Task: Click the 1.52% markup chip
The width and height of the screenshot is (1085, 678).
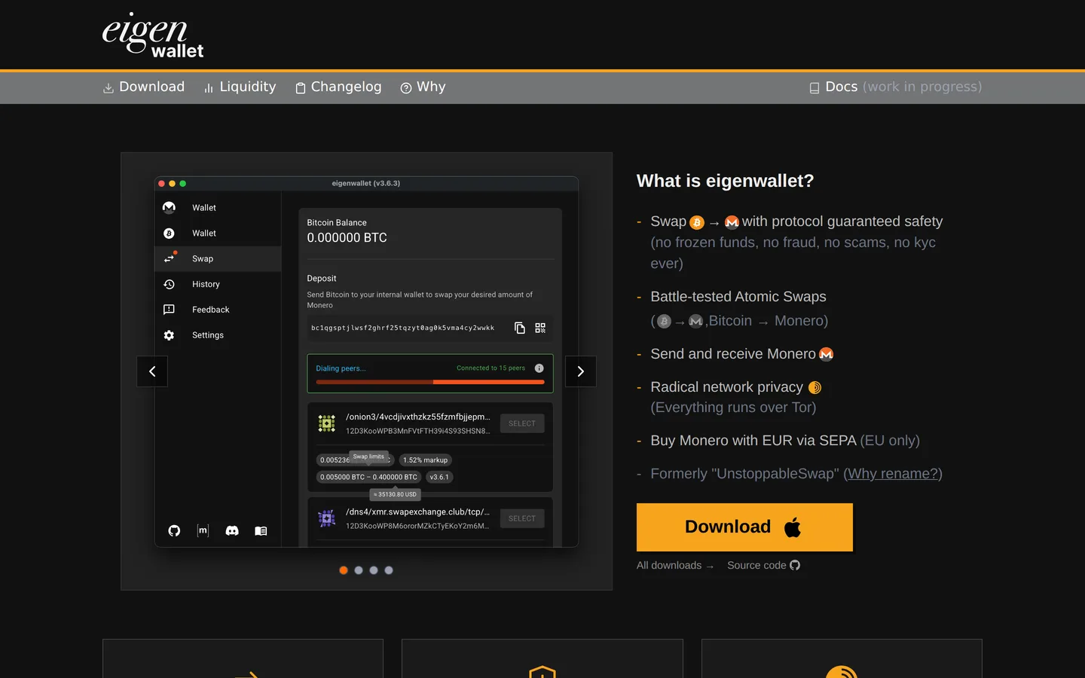Action: pyautogui.click(x=425, y=460)
